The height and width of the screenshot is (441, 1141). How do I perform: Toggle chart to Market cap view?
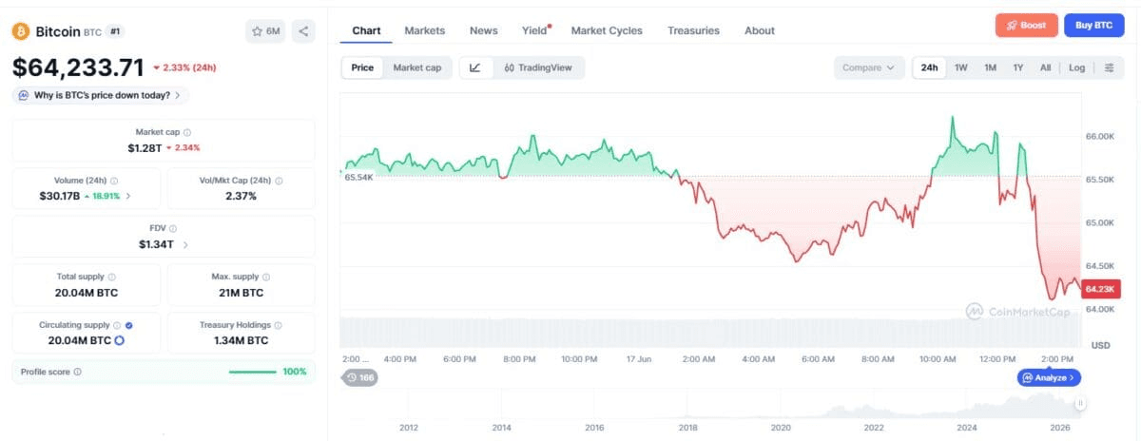[x=416, y=67]
